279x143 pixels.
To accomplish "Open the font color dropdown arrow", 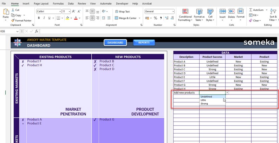I will (79, 18).
